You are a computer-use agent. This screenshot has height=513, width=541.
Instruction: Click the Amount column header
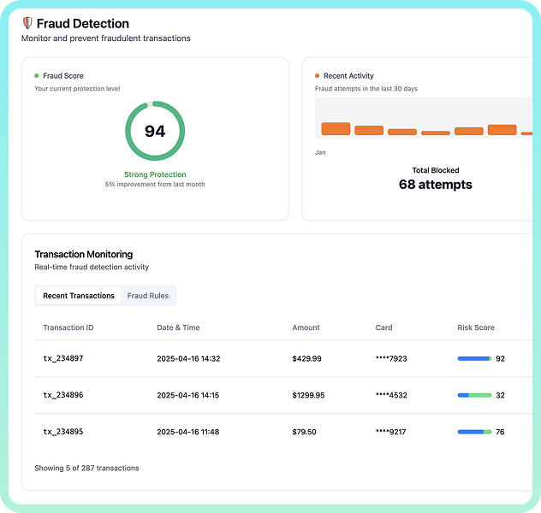click(x=306, y=327)
